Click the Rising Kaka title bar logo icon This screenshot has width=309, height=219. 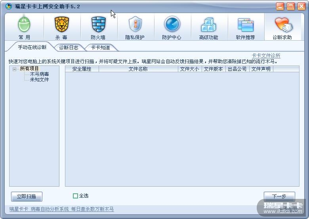point(9,6)
